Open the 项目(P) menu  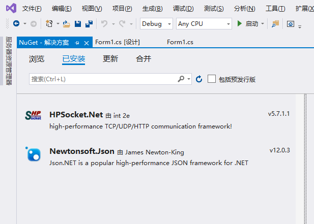(x=122, y=9)
